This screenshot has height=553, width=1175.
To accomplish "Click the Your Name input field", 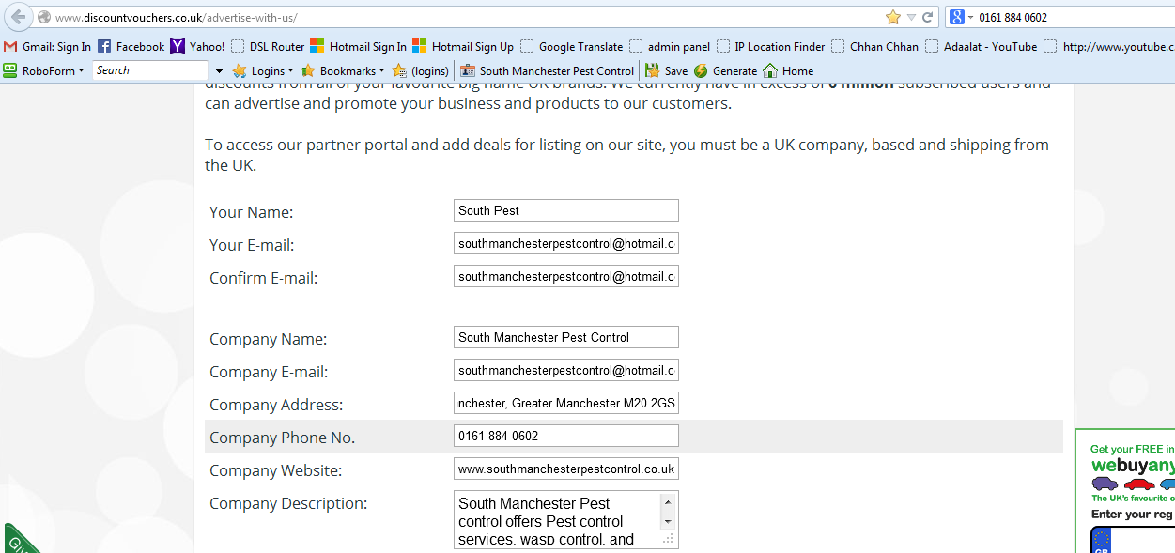I will coord(565,210).
